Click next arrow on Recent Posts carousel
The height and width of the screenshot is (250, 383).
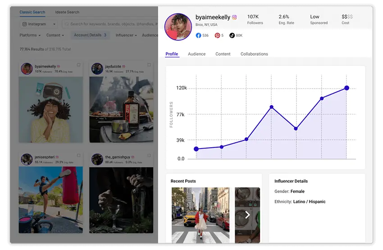[x=247, y=215]
